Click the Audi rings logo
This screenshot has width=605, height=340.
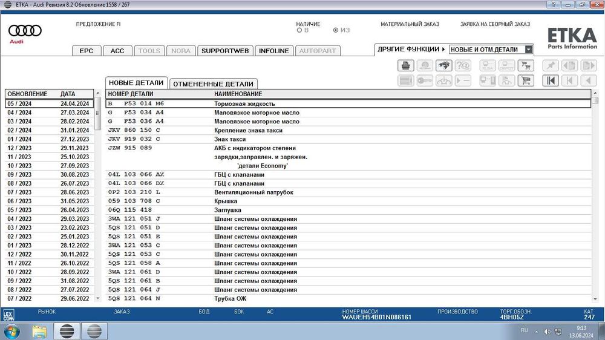(x=25, y=30)
